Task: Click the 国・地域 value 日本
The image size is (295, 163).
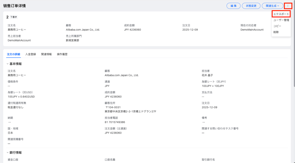Action: (x=11, y=133)
